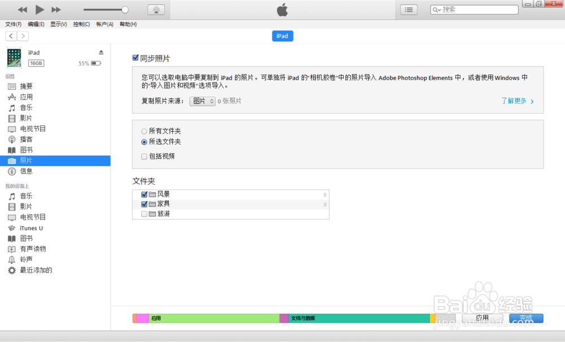This screenshot has height=342, width=565.
Task: Click the 应用 button at bottom right
Action: click(483, 318)
